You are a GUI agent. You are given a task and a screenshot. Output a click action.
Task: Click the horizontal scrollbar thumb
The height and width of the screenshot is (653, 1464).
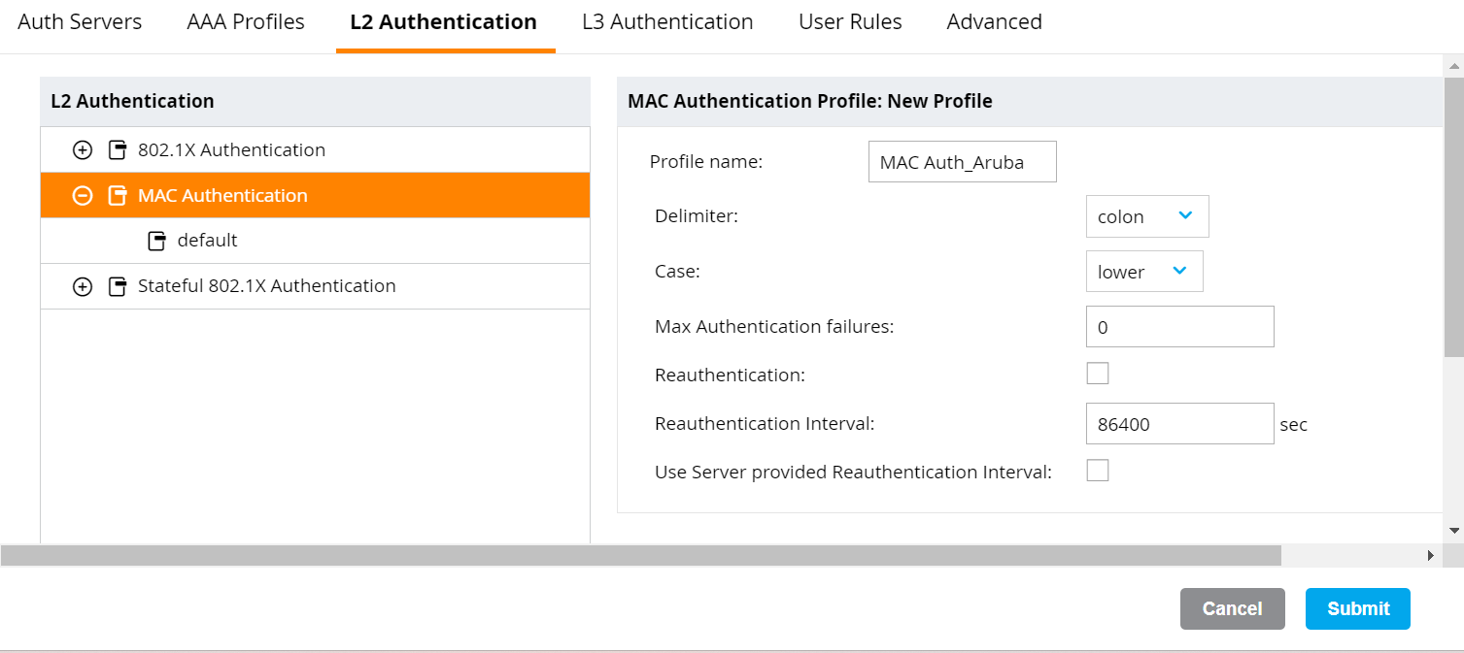640,555
